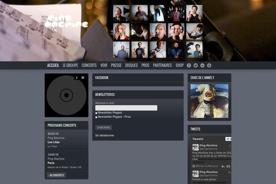Go to the ACCUEIL menu item
276x184 pixels.
pyautogui.click(x=53, y=65)
